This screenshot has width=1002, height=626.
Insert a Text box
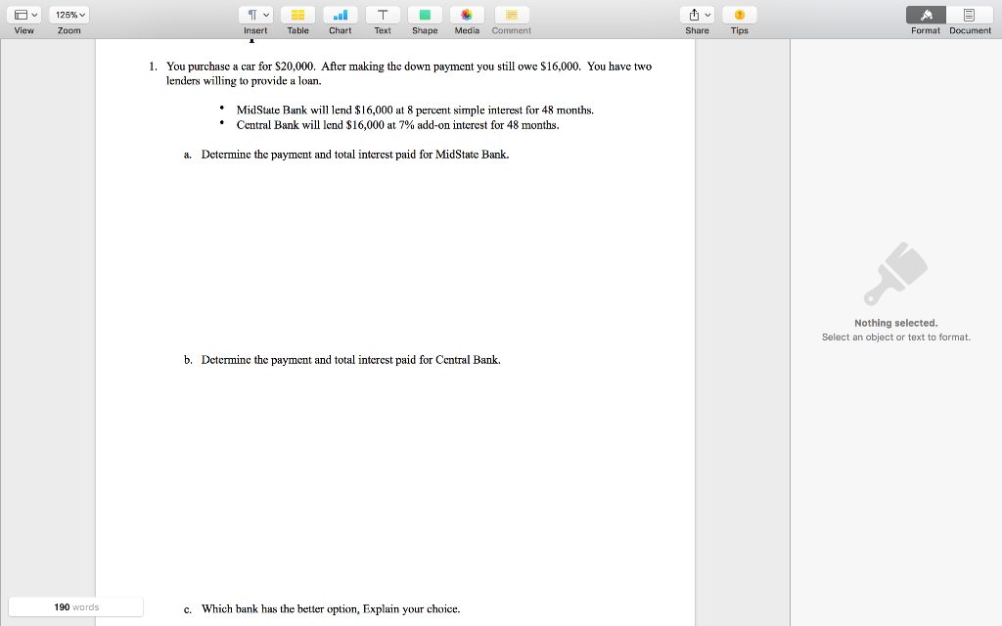(383, 15)
